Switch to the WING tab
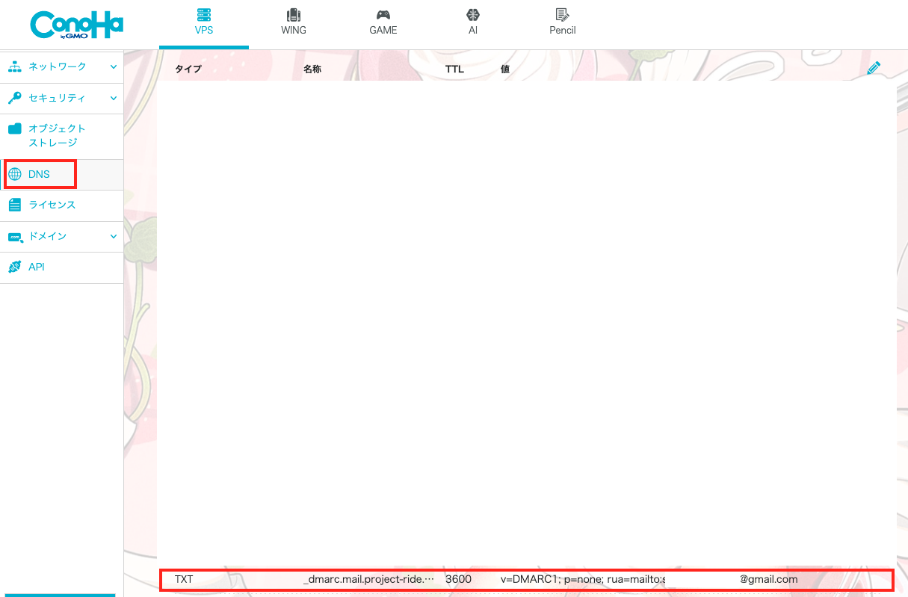Screen dimensions: 908x597 click(294, 24)
